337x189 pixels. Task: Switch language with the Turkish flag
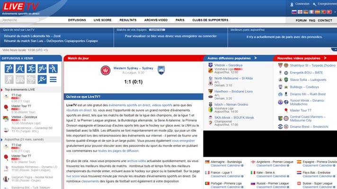pyautogui.click(x=329, y=12)
